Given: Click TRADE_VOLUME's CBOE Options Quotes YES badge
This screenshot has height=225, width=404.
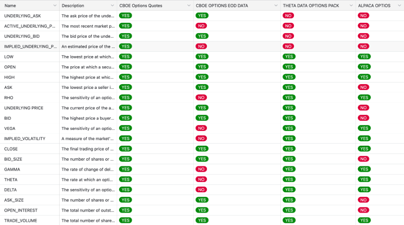Looking at the screenshot, I should (126, 221).
